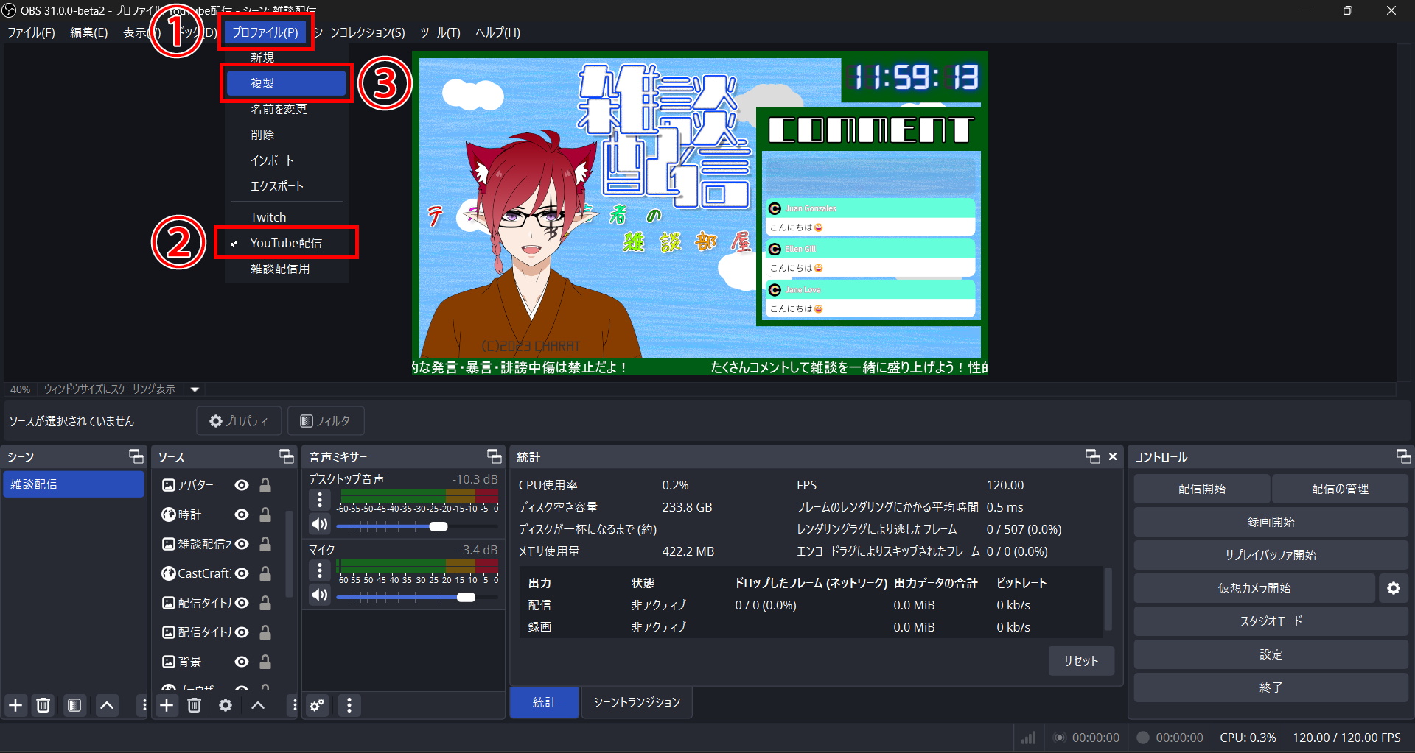This screenshot has height=753, width=1415.
Task: Open virtual camera settings gear icon
Action: point(1394,588)
